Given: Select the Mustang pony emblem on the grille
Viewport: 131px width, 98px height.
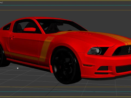Looking at the screenshot, I should tap(129, 50).
